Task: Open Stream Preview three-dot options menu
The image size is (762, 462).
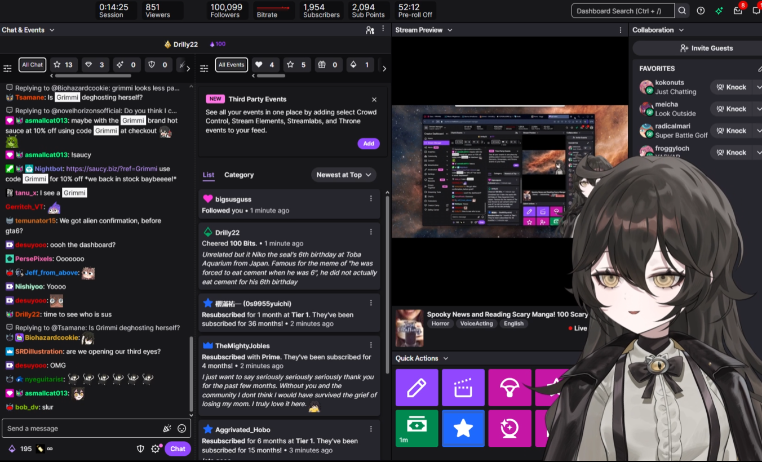Action: 621,30
